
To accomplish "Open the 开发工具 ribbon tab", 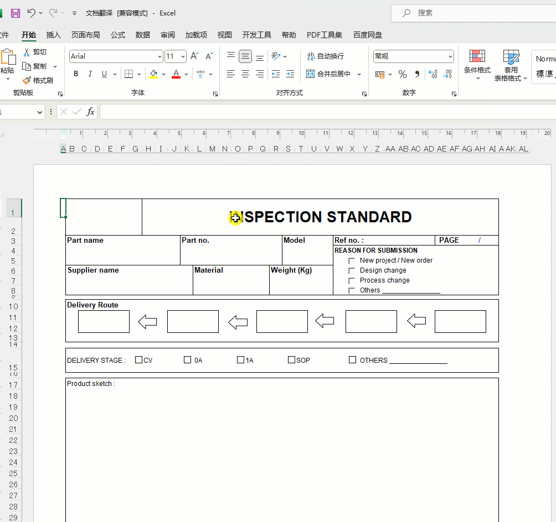I will coord(256,34).
